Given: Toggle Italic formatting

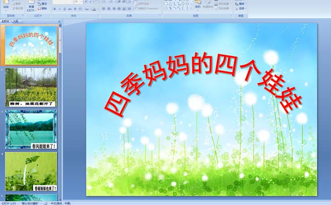Looking at the screenshot, I should (60, 9).
